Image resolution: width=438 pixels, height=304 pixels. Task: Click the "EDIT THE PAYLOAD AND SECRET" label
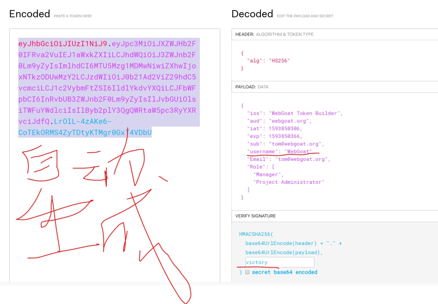[305, 16]
